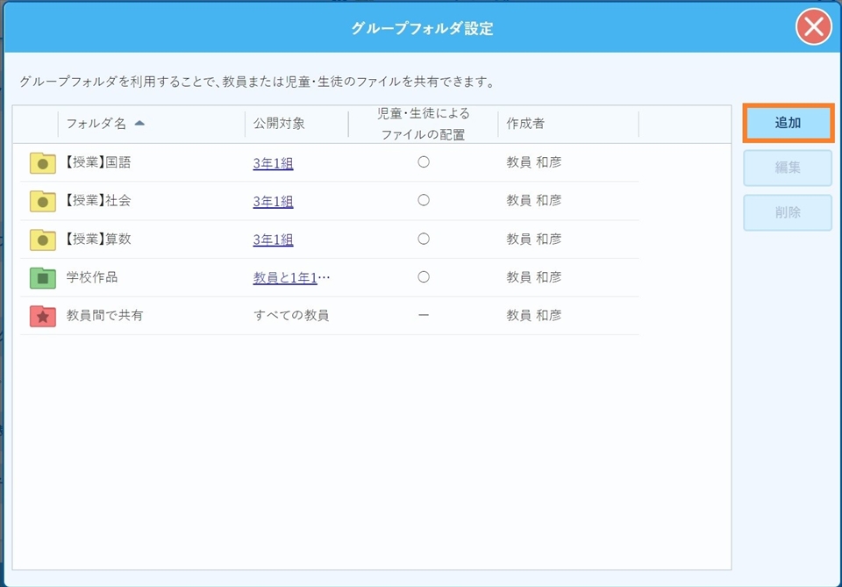Click the yellow folder icon for 【授業】国語
842x587 pixels.
pyautogui.click(x=42, y=162)
